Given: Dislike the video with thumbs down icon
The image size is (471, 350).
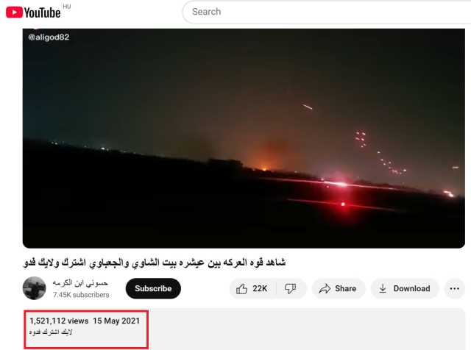Looking at the screenshot, I should pyautogui.click(x=290, y=289).
